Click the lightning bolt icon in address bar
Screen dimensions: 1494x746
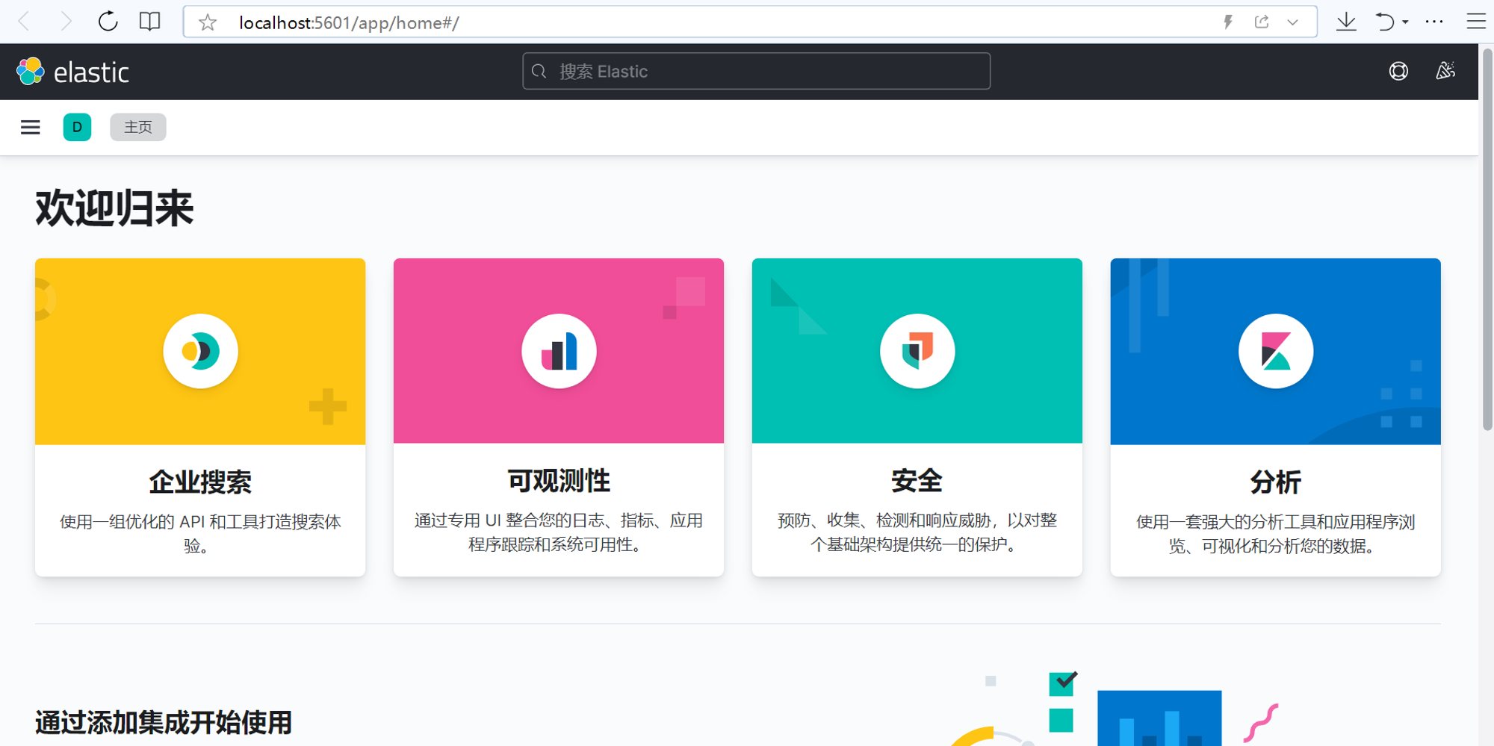pyautogui.click(x=1227, y=22)
